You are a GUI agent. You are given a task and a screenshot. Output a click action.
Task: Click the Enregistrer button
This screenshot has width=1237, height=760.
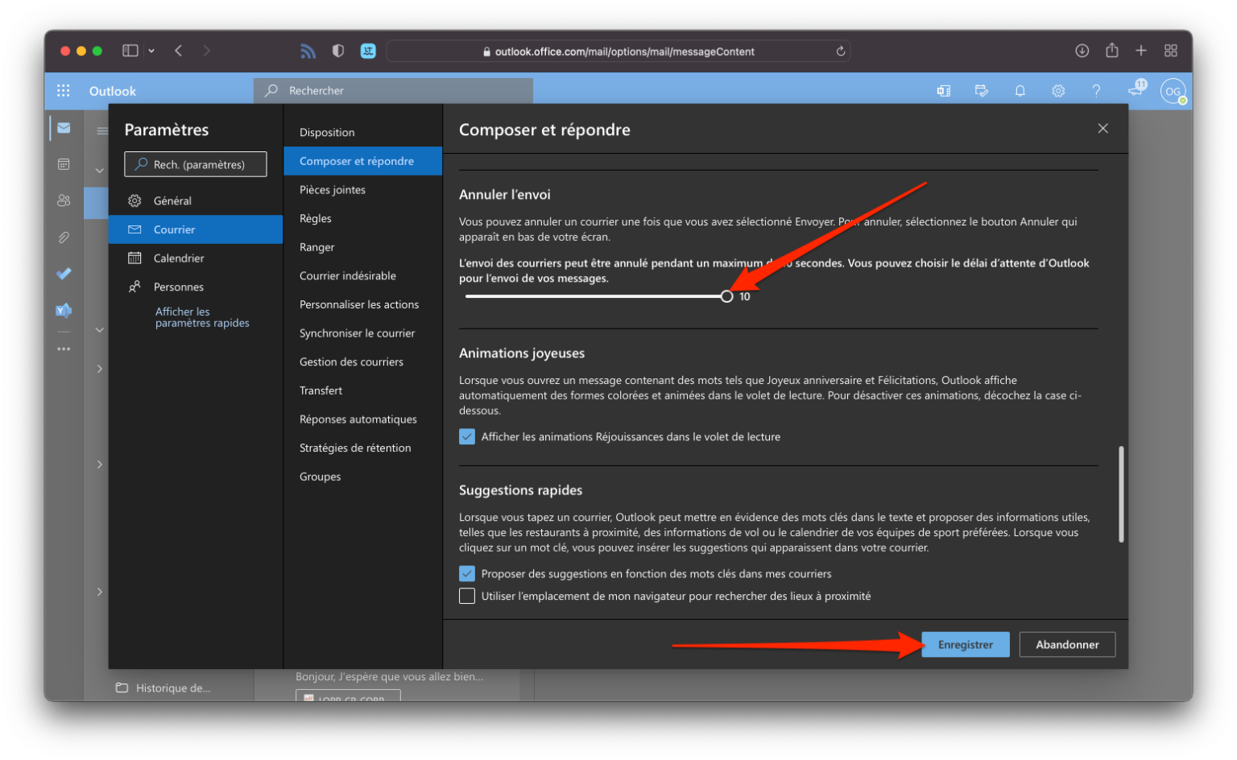[966, 645]
